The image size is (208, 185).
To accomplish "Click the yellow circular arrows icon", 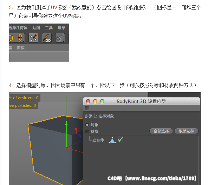I will point(11,38).
